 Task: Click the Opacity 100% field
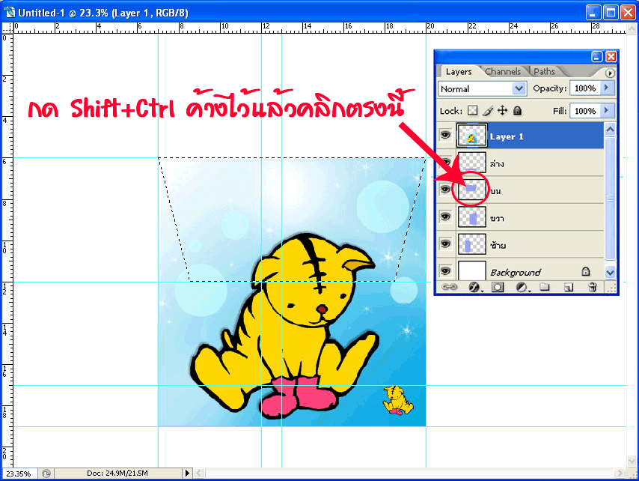tap(585, 88)
